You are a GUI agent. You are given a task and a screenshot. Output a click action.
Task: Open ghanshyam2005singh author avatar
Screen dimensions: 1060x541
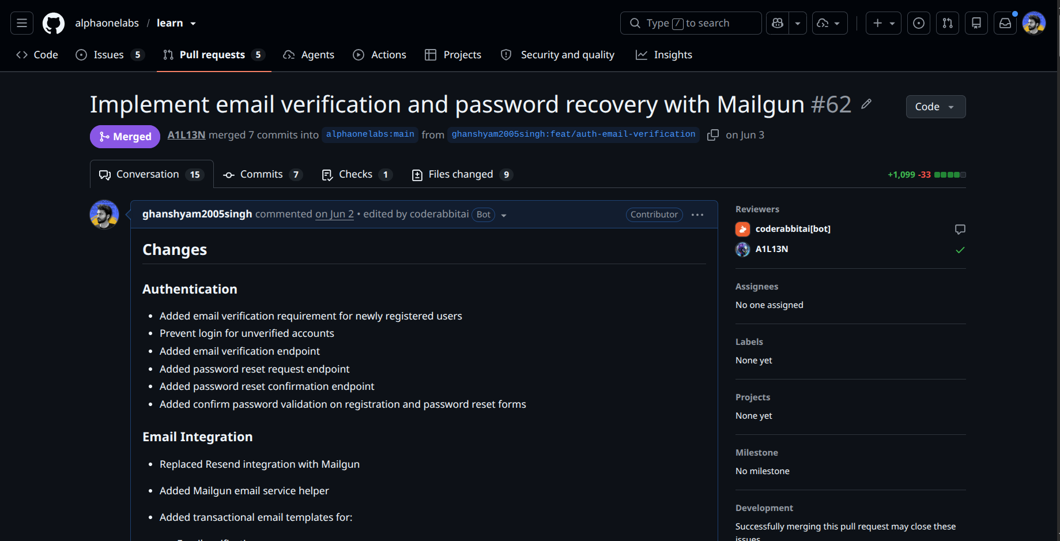pyautogui.click(x=104, y=215)
